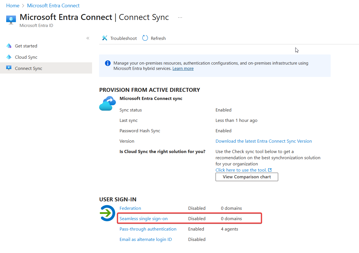This screenshot has width=359, height=253.
Task: Click external link icon beside tool link
Action: coord(270,170)
